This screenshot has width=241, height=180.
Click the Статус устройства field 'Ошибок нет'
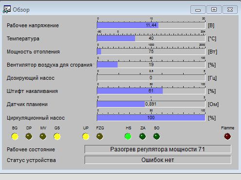click(158, 160)
